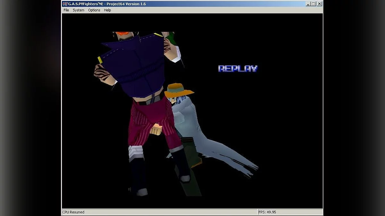
Task: Maximize the Project64 window
Action: (313, 4)
